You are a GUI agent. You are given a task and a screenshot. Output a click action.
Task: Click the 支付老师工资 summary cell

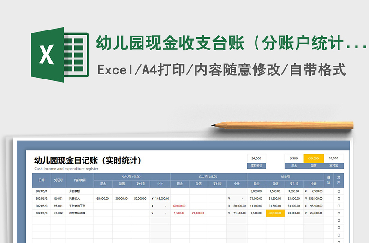(x=80, y=206)
